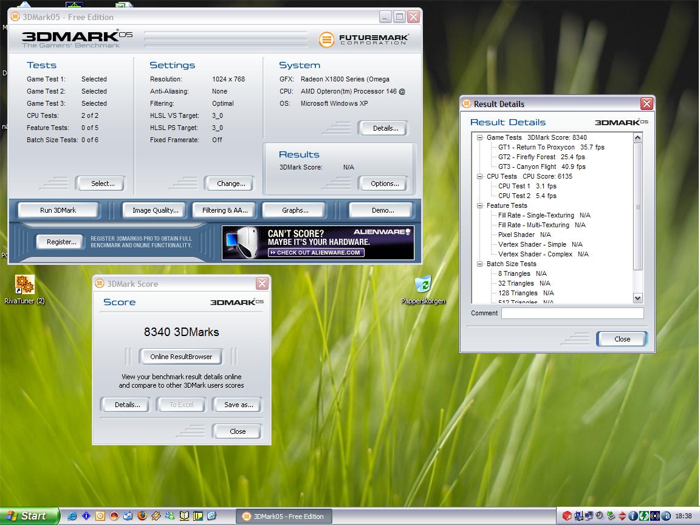Open the Papperskorgen recycle bin icon
Viewport: 700px width, 525px height.
(x=423, y=289)
